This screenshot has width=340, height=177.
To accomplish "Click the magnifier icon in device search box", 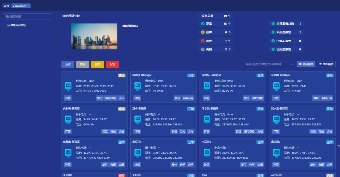I will pyautogui.click(x=292, y=64).
